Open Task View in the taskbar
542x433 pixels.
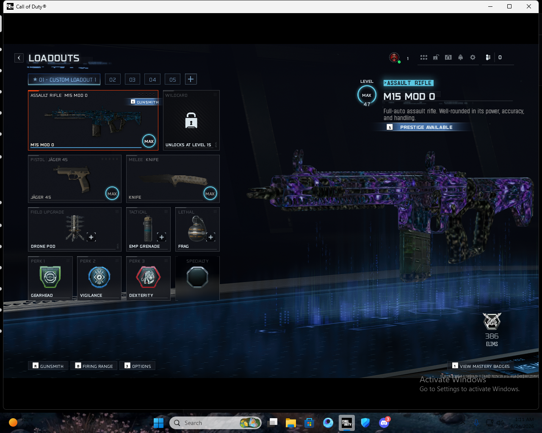pyautogui.click(x=273, y=423)
